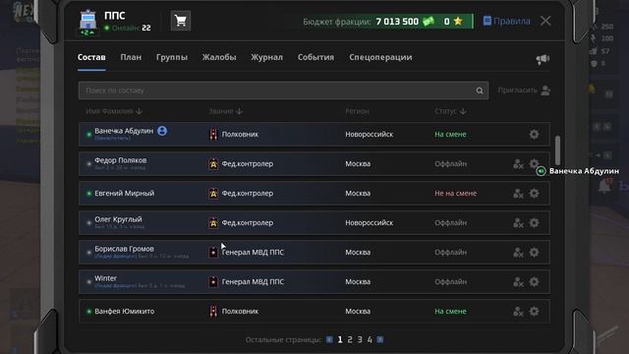
Task: Click the faction stars icon
Action: pyautogui.click(x=458, y=22)
